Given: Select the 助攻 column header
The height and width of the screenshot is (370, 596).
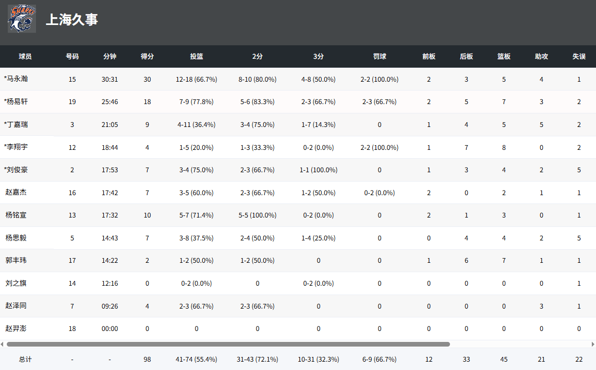Looking at the screenshot, I should pos(541,56).
